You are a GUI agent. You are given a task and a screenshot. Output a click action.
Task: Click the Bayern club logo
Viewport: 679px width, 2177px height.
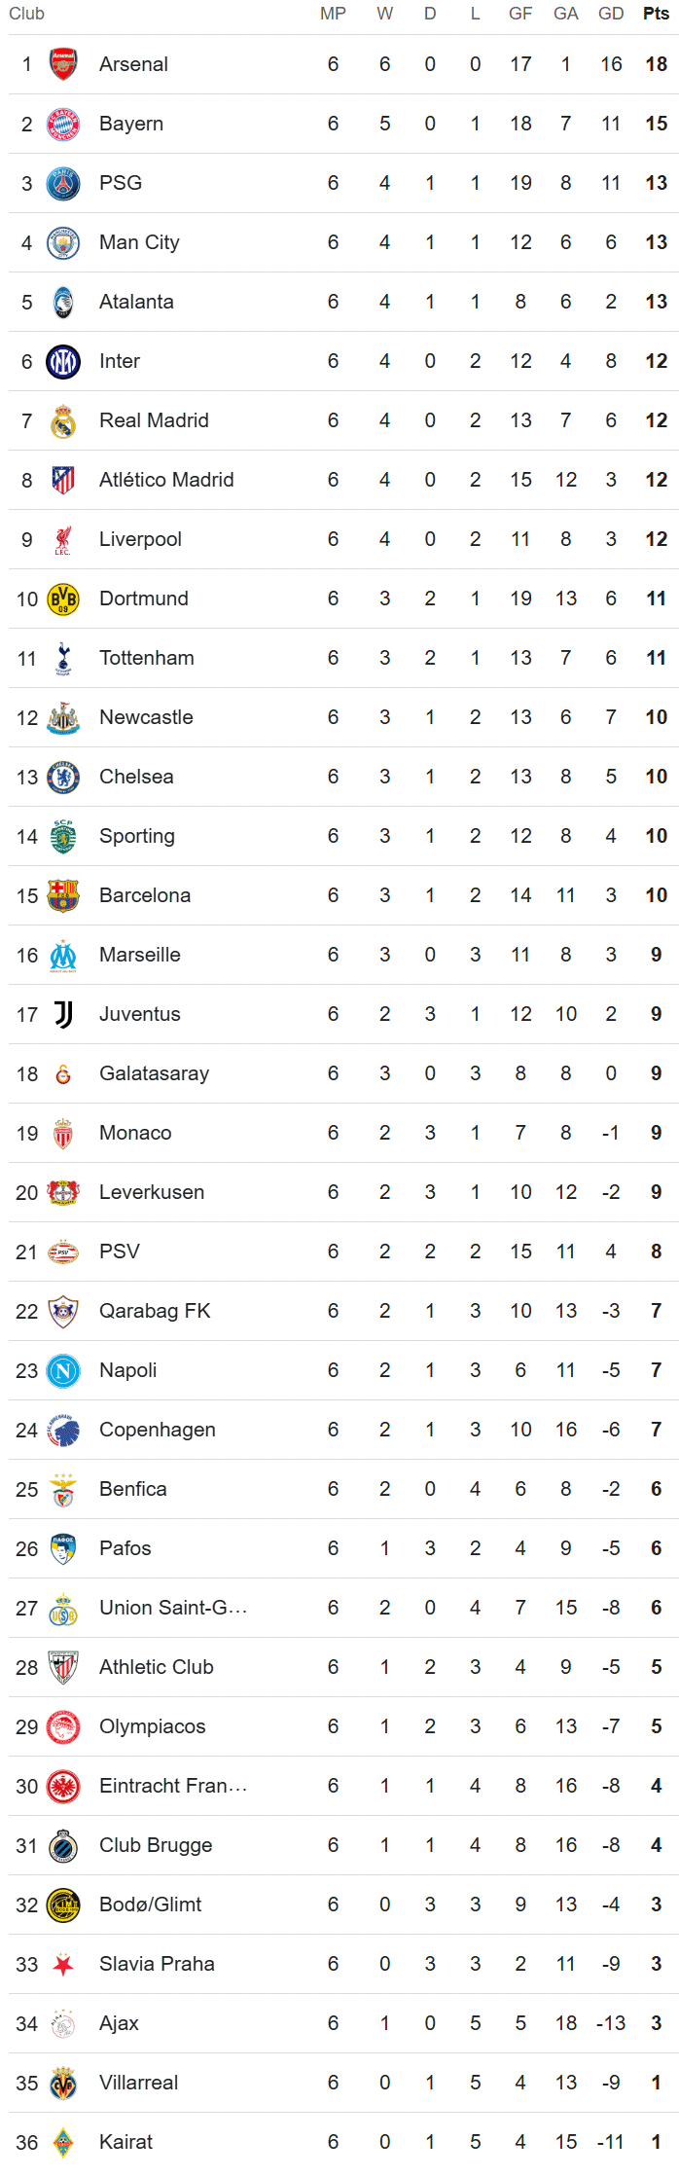(63, 124)
